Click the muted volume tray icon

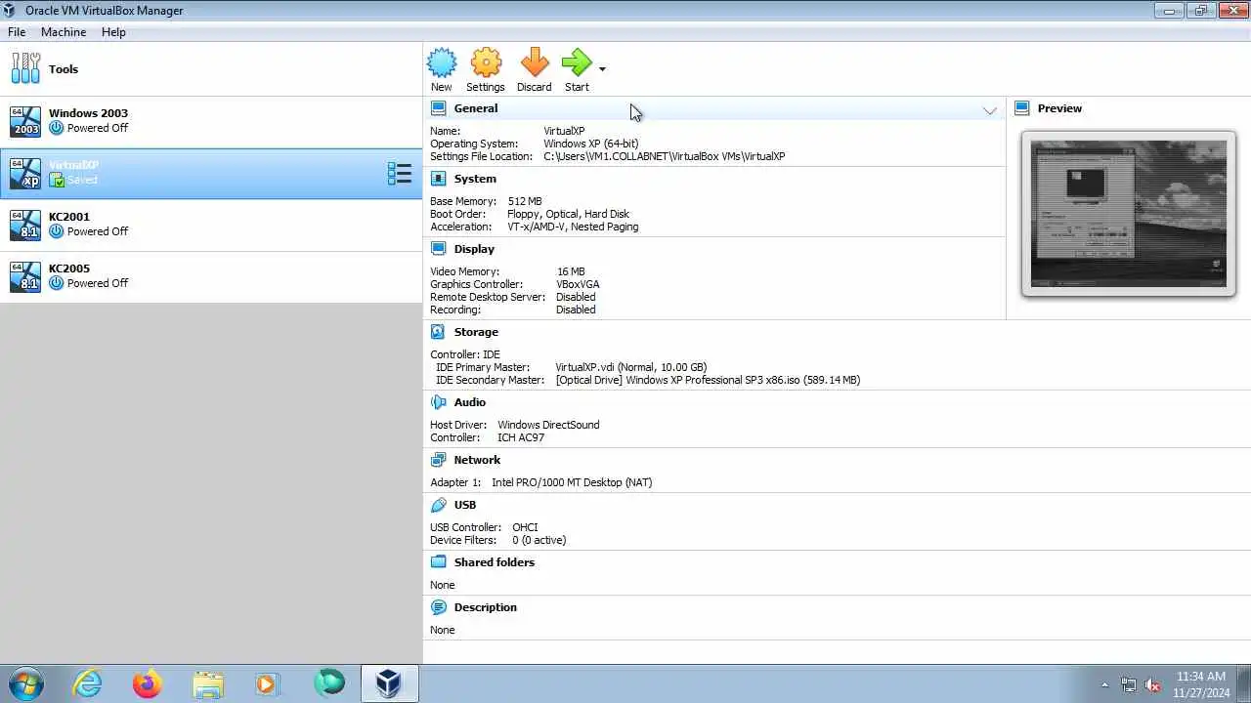pyautogui.click(x=1152, y=684)
